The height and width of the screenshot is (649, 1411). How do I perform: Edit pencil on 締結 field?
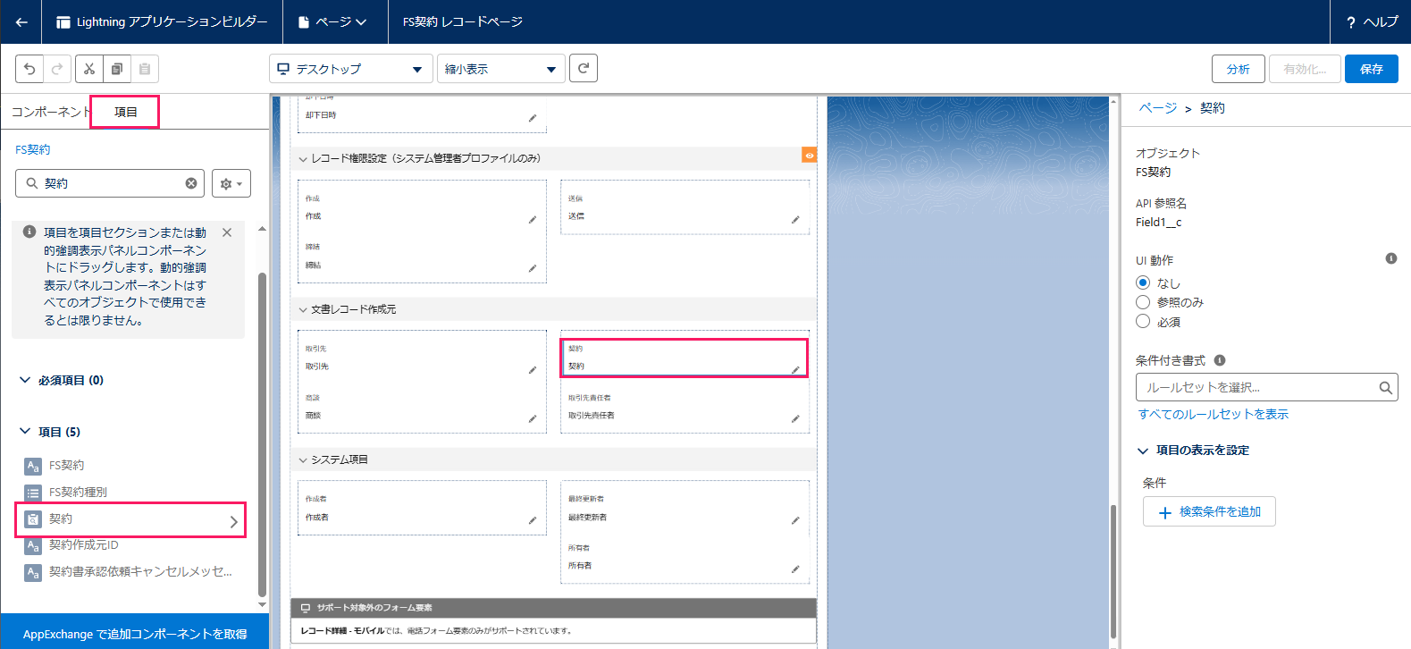click(x=533, y=268)
